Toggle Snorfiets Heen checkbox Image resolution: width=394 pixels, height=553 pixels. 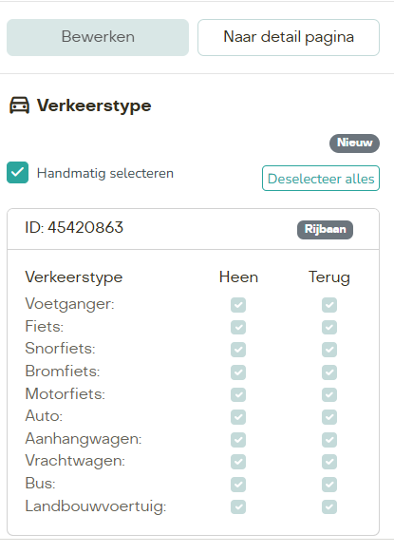(x=238, y=350)
